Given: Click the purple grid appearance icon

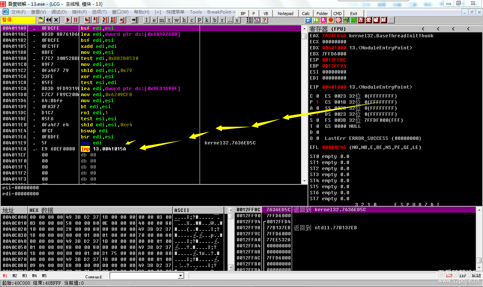Looking at the screenshot, I should pos(257,20).
